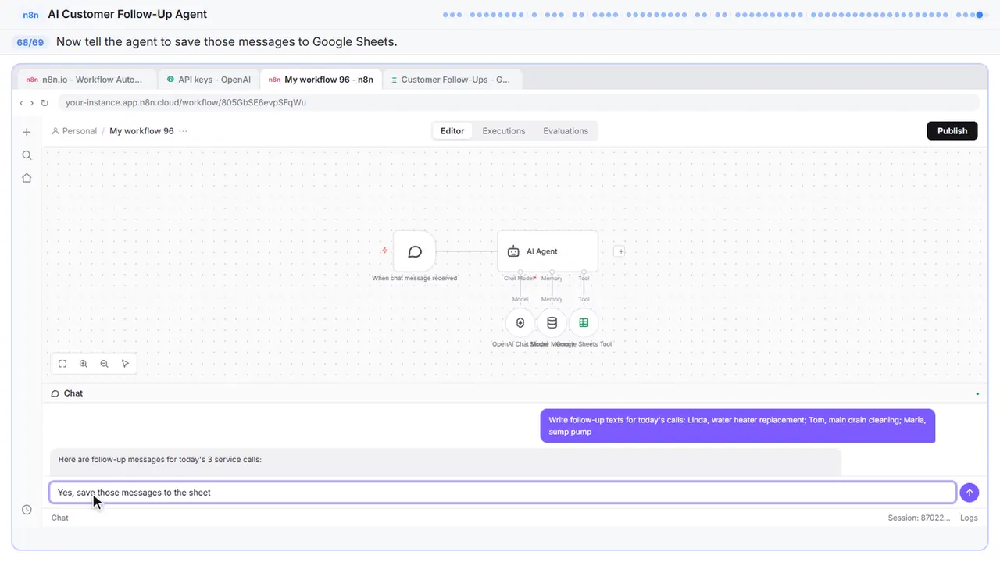This screenshot has width=1000, height=562.
Task: Switch to the Evaluations tab
Action: pyautogui.click(x=566, y=131)
